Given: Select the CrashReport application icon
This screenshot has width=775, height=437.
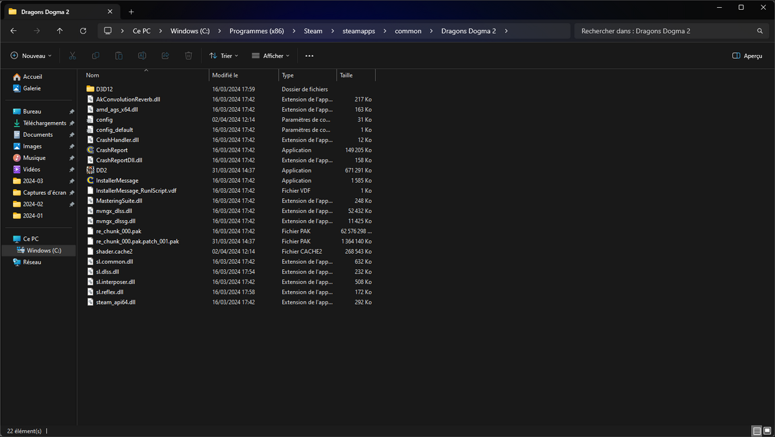Looking at the screenshot, I should (x=90, y=150).
